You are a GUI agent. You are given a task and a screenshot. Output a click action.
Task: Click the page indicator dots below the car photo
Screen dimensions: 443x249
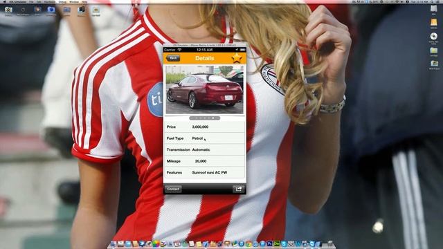coord(205,118)
